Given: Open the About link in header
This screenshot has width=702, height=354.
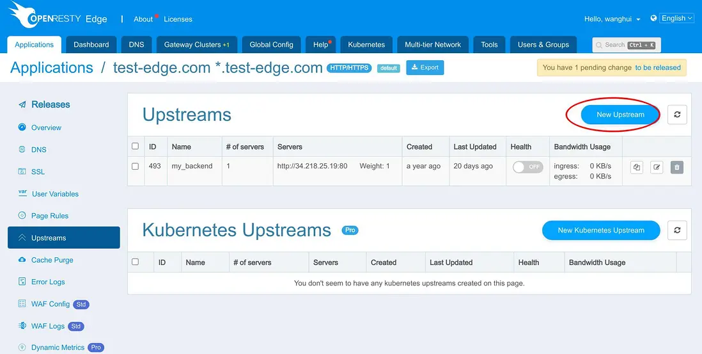Looking at the screenshot, I should [143, 19].
